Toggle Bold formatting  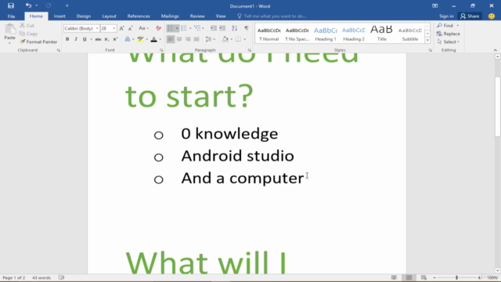[67, 39]
